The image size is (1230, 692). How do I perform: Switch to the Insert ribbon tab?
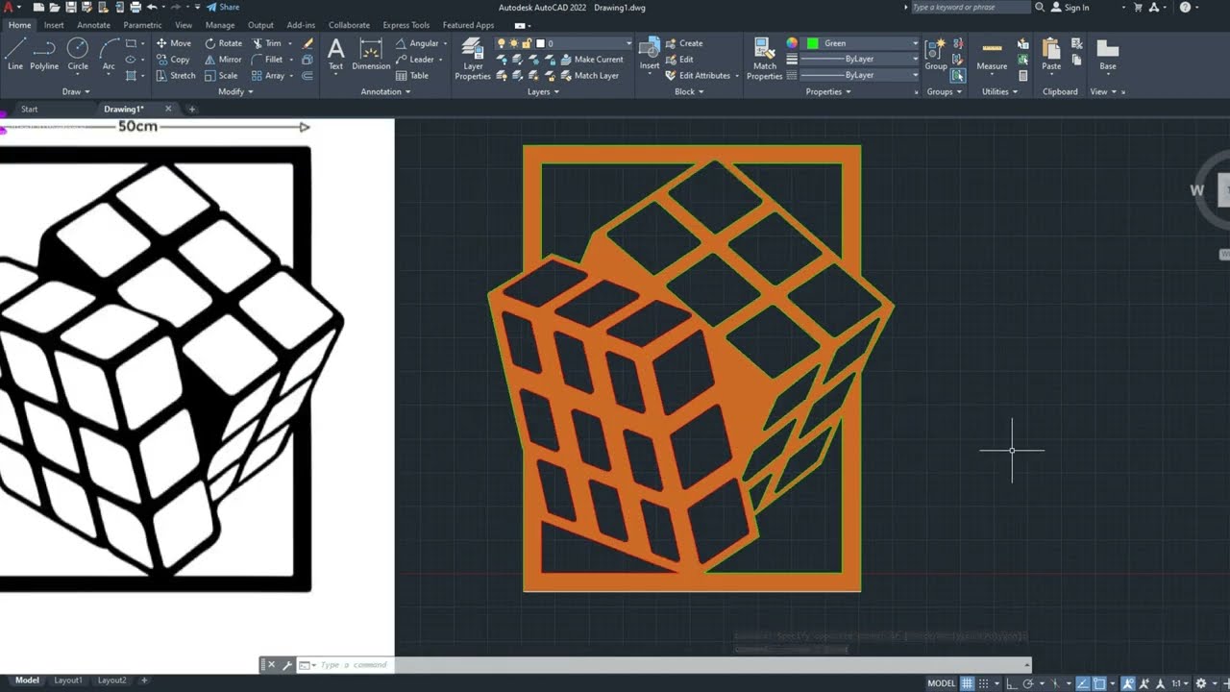(x=54, y=25)
